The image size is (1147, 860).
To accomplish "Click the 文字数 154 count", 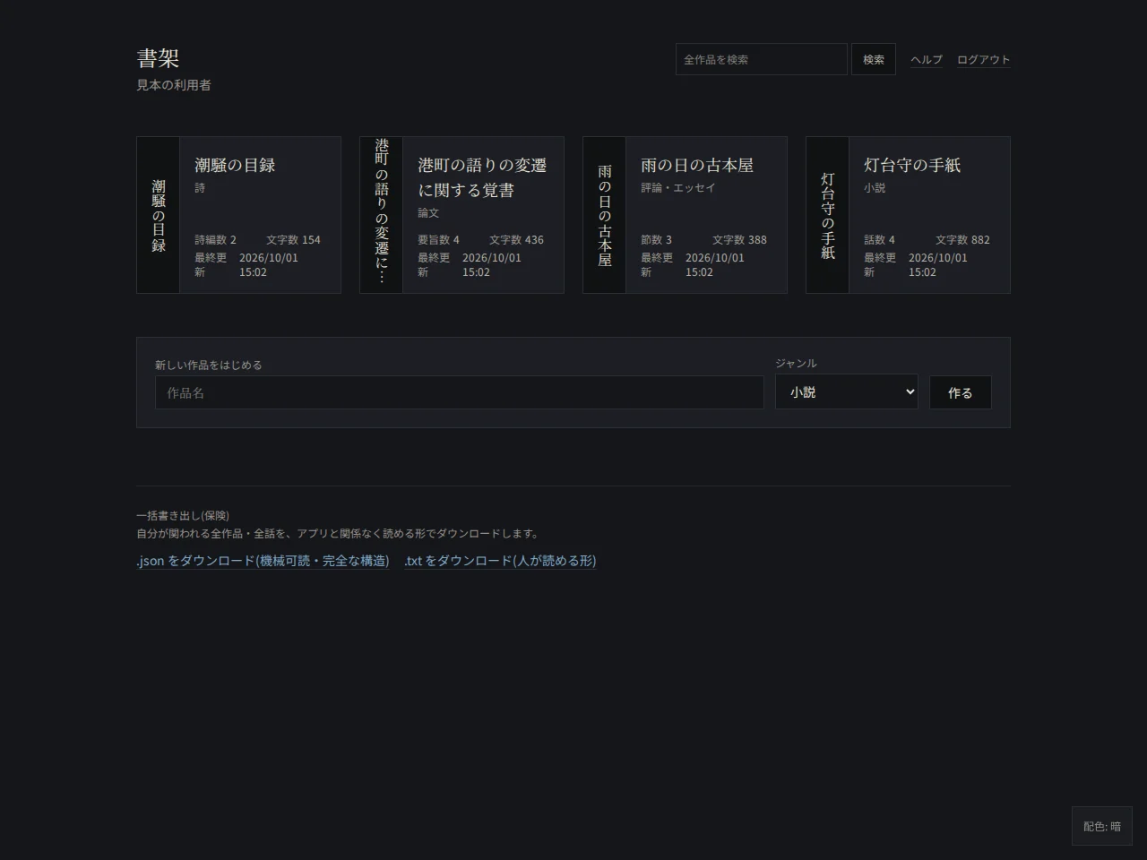I will 293,240.
